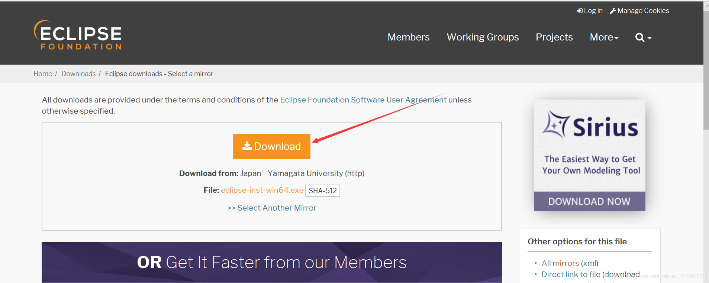Click the Eclipse Foundation logo
The height and width of the screenshot is (283, 709).
tap(78, 35)
